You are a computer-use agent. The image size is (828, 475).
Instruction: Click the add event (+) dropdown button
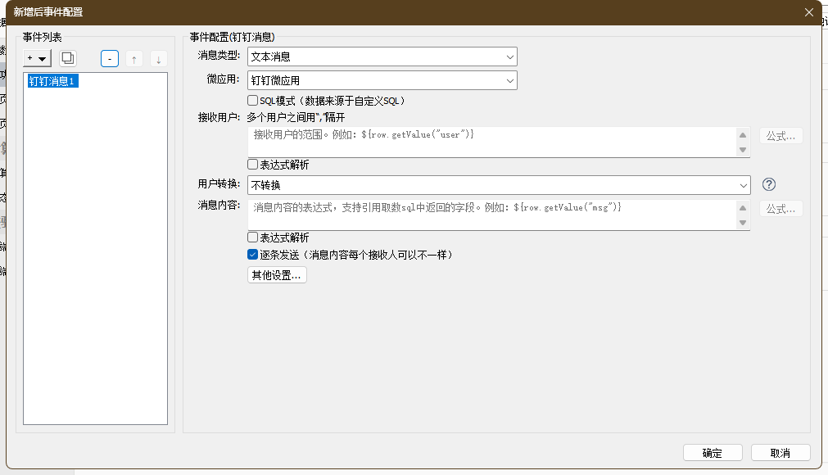pyautogui.click(x=38, y=59)
